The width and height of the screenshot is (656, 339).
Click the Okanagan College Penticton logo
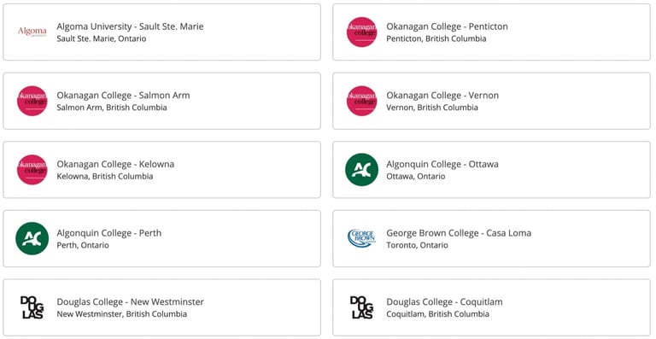[361, 32]
